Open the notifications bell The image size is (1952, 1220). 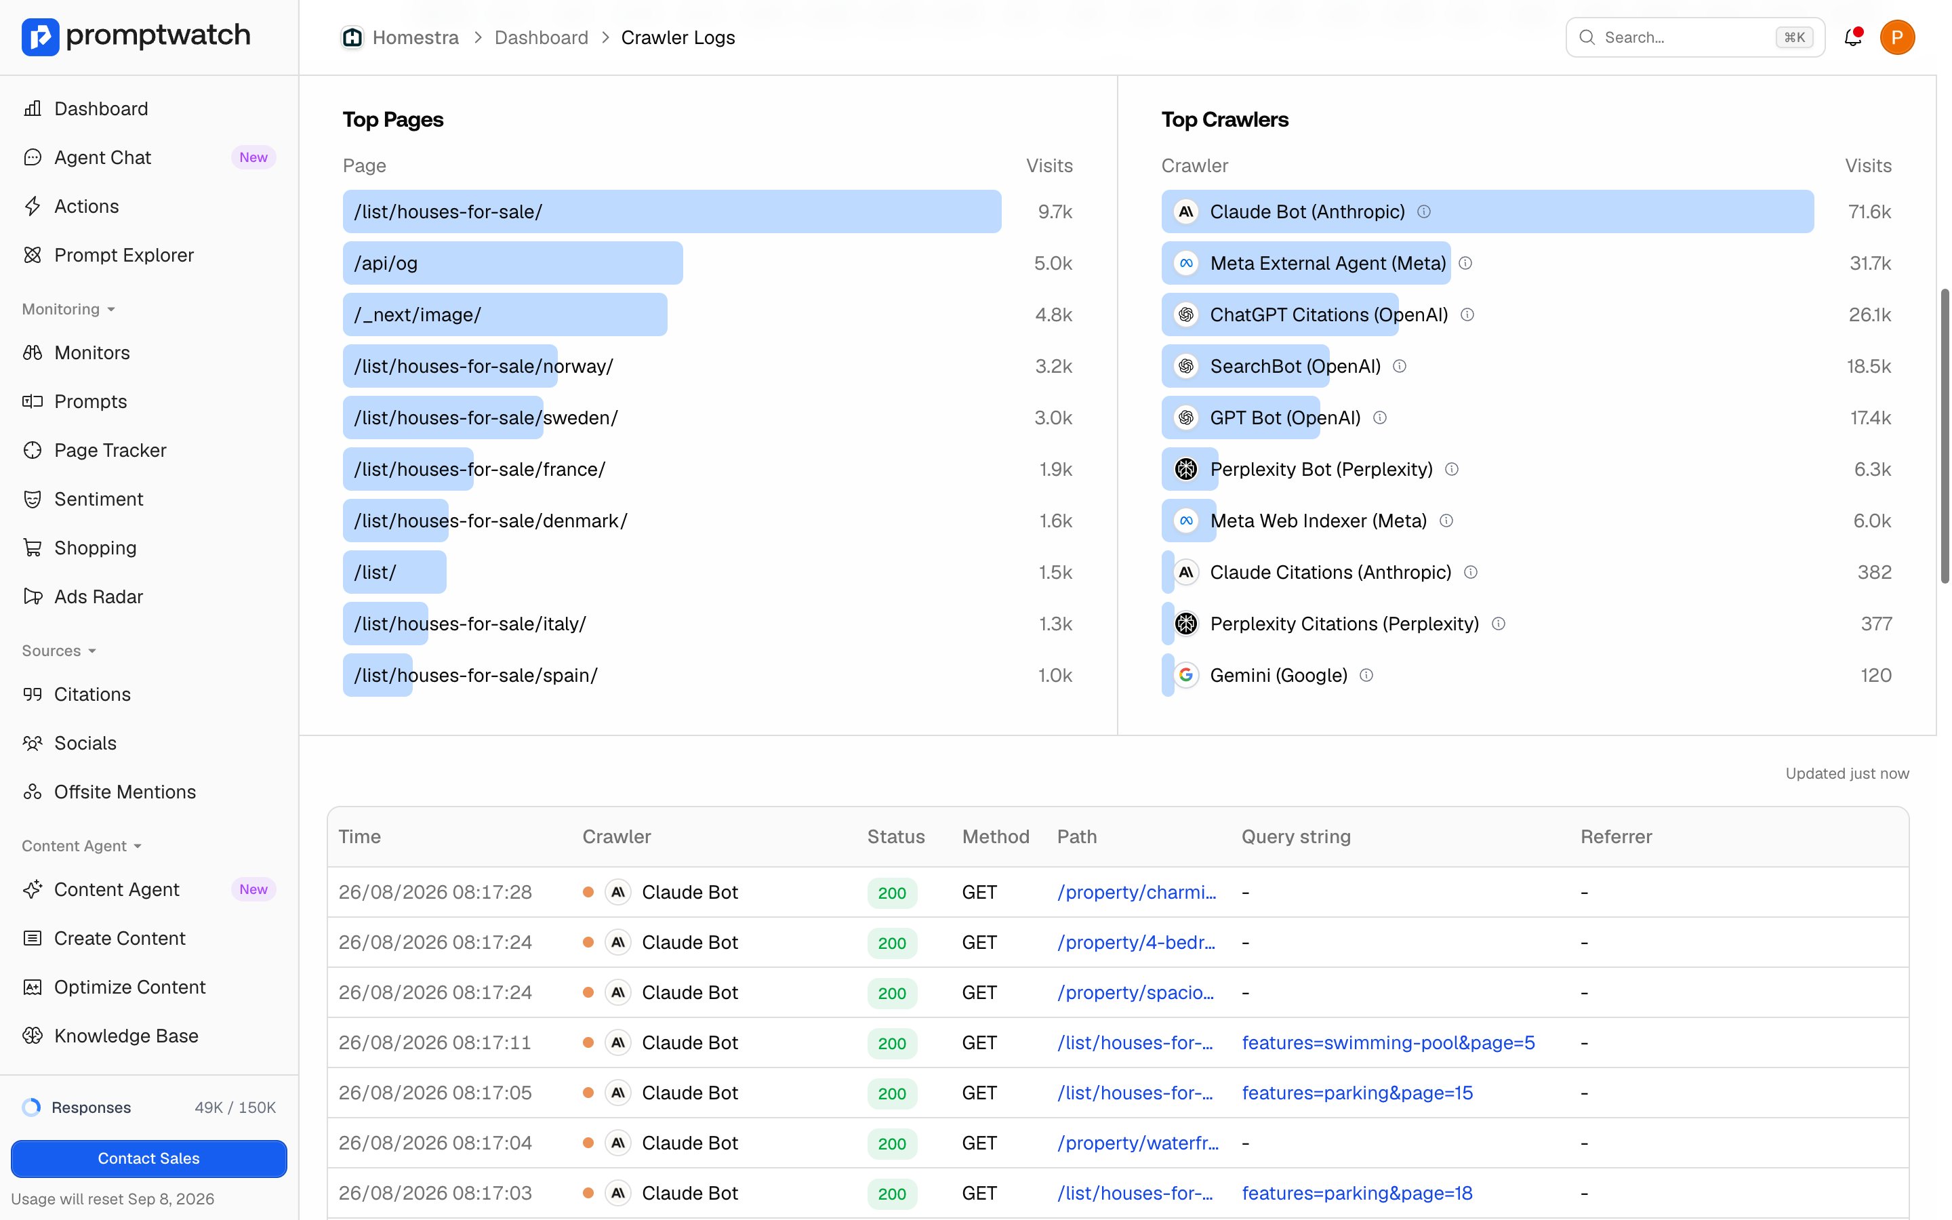pyautogui.click(x=1853, y=37)
